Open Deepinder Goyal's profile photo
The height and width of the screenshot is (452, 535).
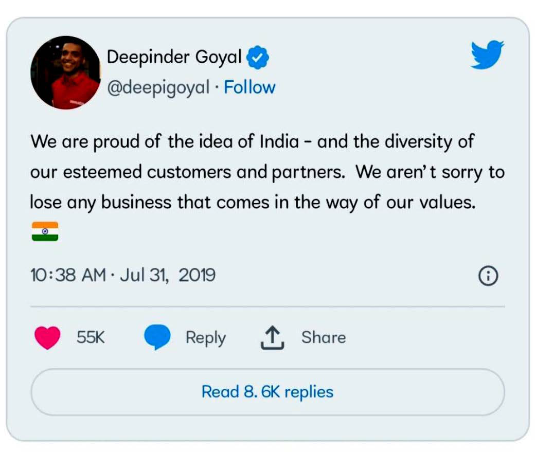[x=65, y=73]
